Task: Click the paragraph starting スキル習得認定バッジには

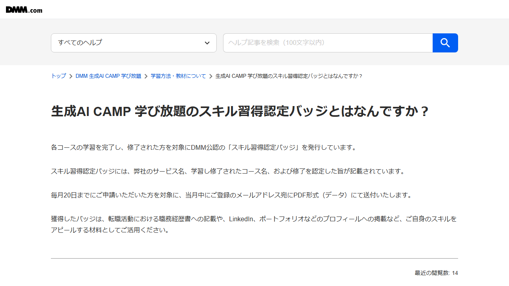Action: pos(229,171)
